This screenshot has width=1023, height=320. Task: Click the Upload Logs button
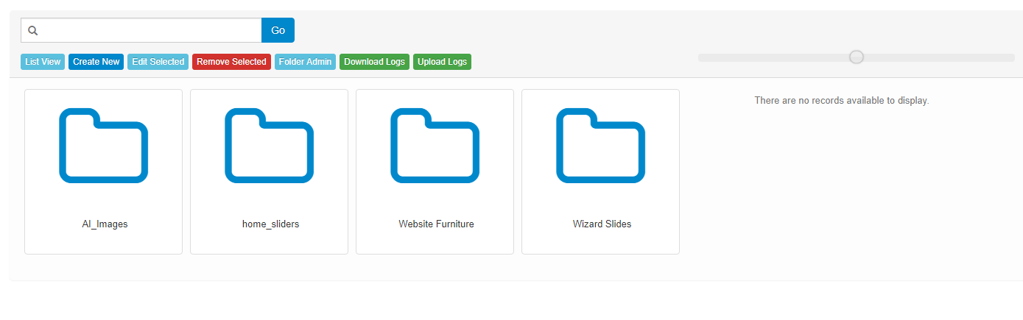coord(442,62)
